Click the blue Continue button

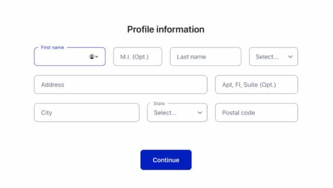pos(166,160)
